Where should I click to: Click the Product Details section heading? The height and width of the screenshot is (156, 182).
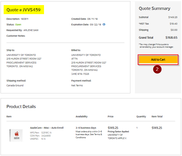tap(21, 107)
